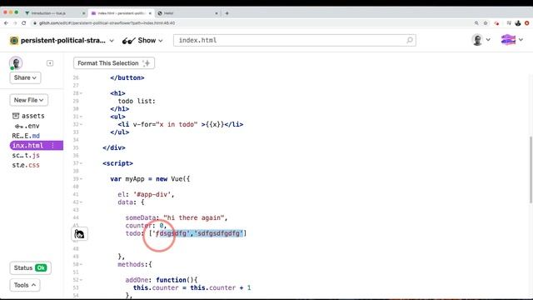Close the Hello browser tab

pos(217,13)
